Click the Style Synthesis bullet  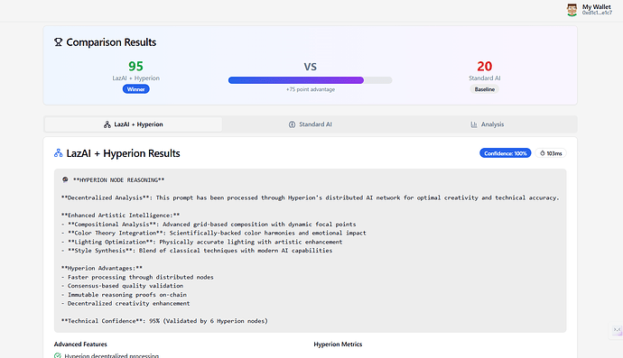pyautogui.click(x=197, y=251)
